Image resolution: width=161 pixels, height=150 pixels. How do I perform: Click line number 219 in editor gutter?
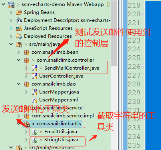134,5
